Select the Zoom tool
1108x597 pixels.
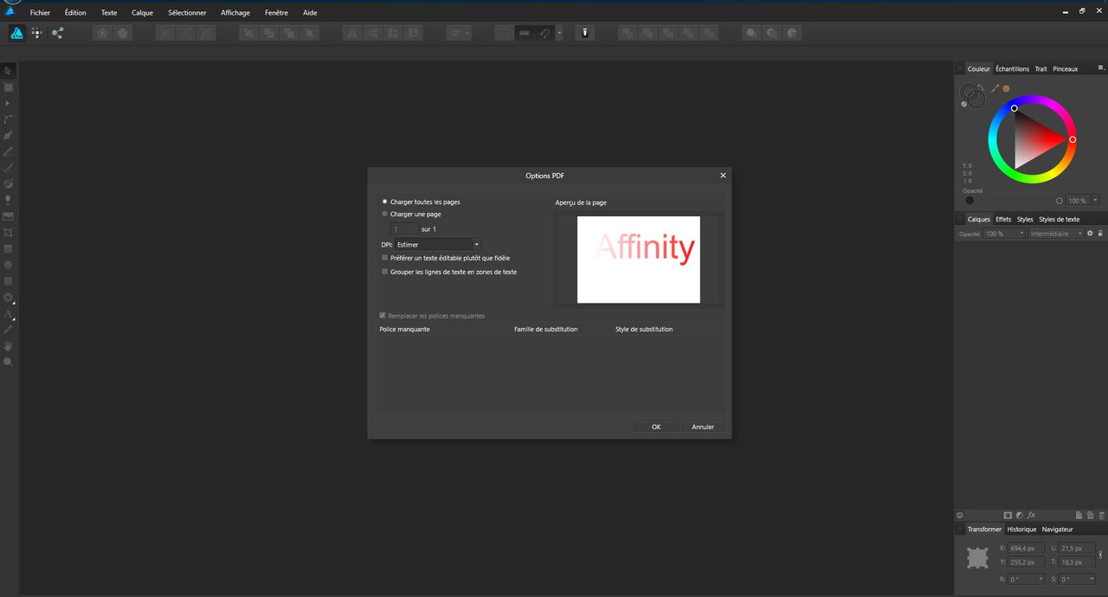[9, 363]
